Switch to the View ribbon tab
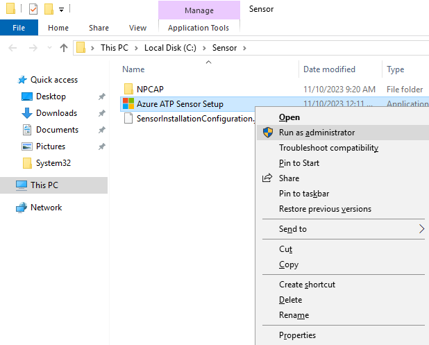The width and height of the screenshot is (429, 345). click(137, 28)
